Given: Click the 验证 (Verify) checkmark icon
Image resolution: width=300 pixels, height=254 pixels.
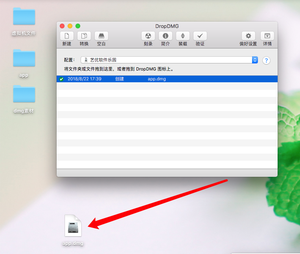Looking at the screenshot, I should [x=200, y=36].
